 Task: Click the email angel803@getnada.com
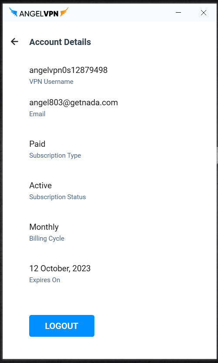[x=74, y=103]
